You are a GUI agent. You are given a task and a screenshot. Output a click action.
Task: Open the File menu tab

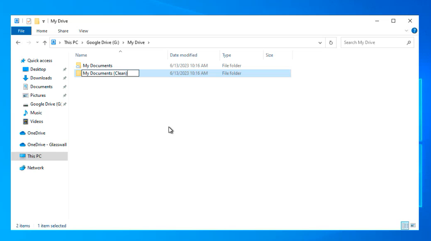[x=21, y=31]
